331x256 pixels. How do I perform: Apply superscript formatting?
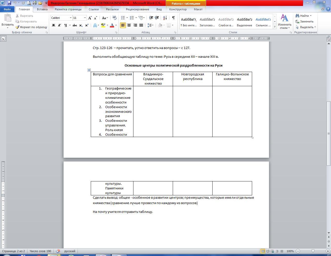point(87,25)
